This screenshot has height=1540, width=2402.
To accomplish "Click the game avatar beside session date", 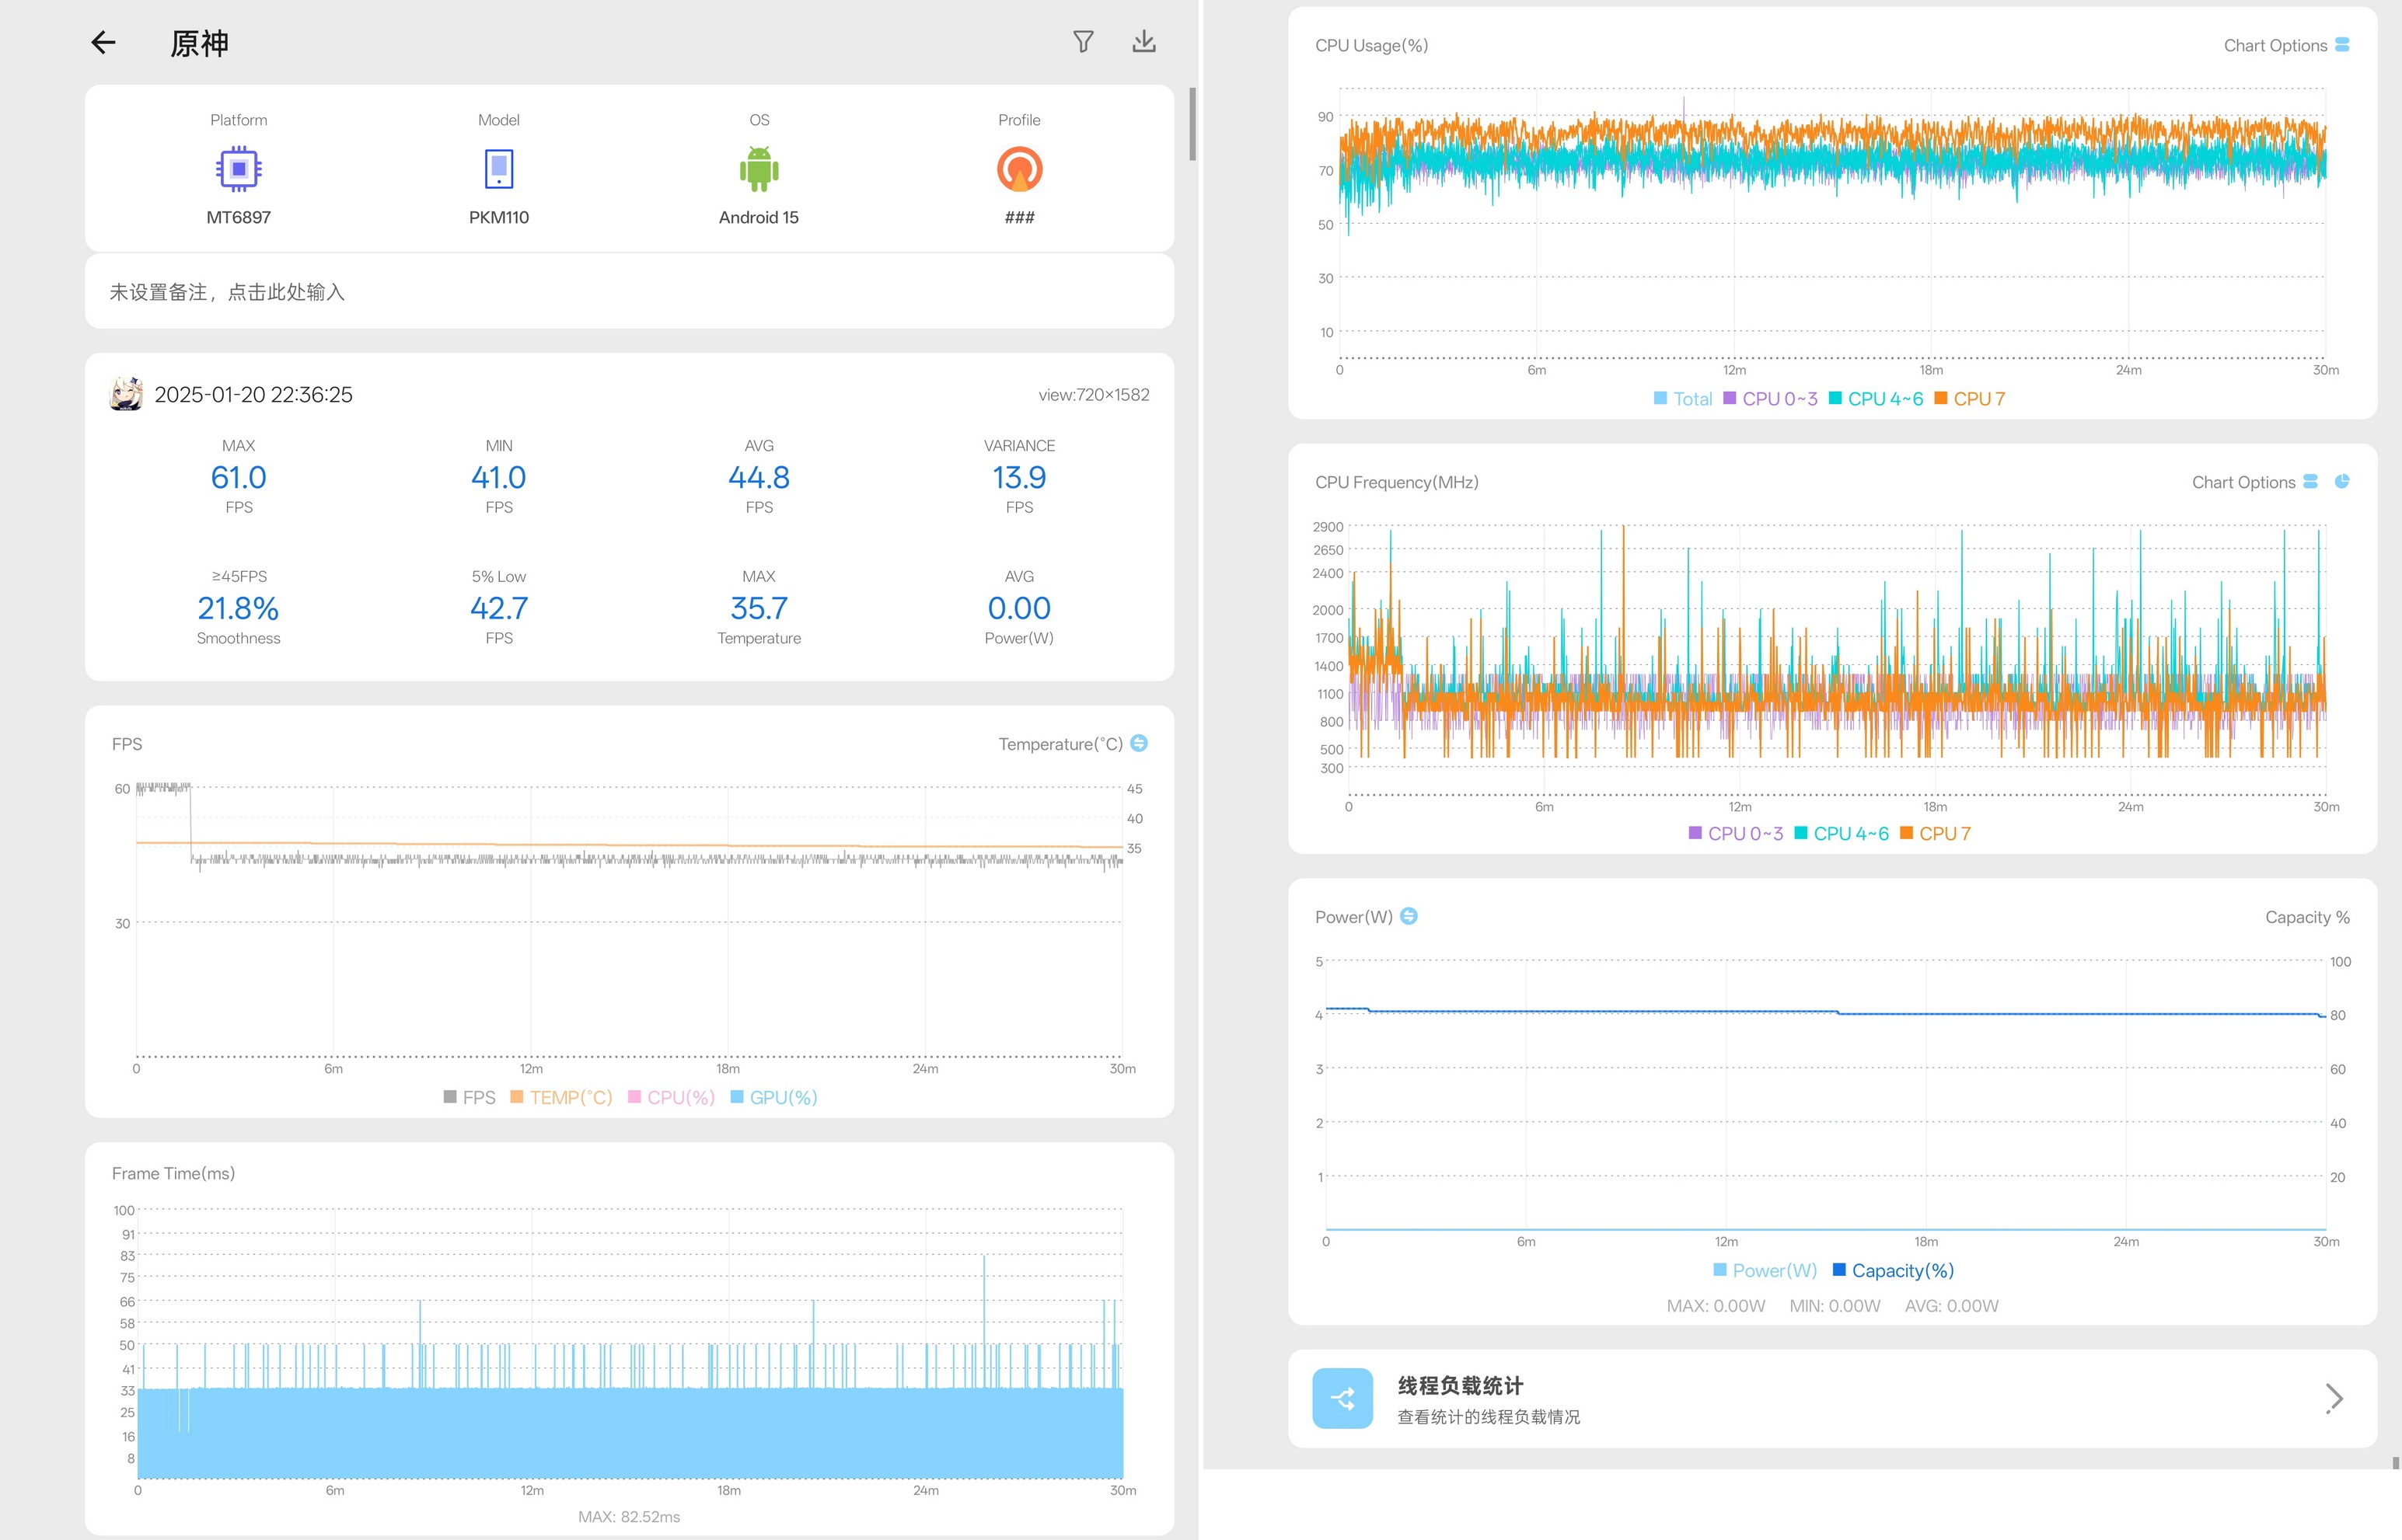I will point(126,394).
